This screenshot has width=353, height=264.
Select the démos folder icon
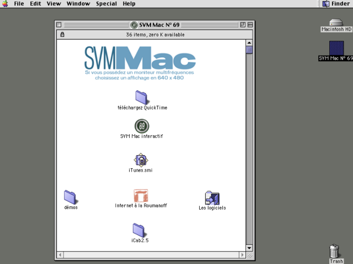tap(70, 197)
